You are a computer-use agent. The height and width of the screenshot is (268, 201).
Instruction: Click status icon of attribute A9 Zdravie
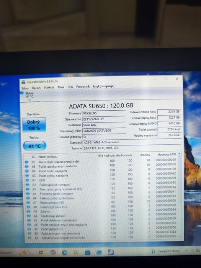click(x=28, y=211)
